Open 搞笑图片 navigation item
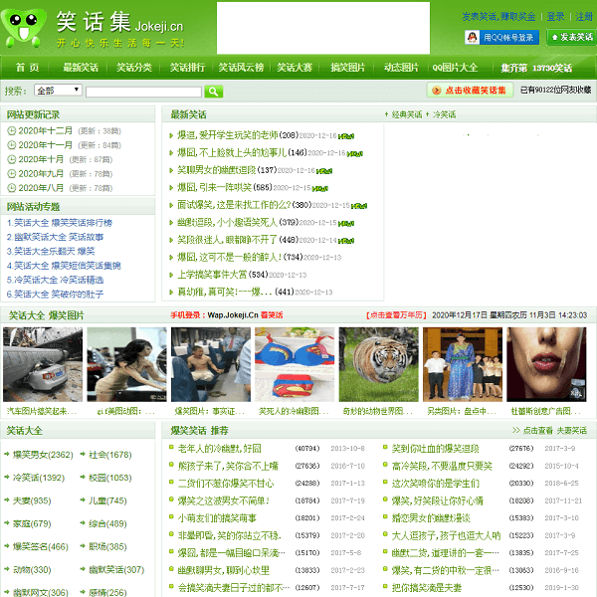The height and width of the screenshot is (597, 597). 347,68
